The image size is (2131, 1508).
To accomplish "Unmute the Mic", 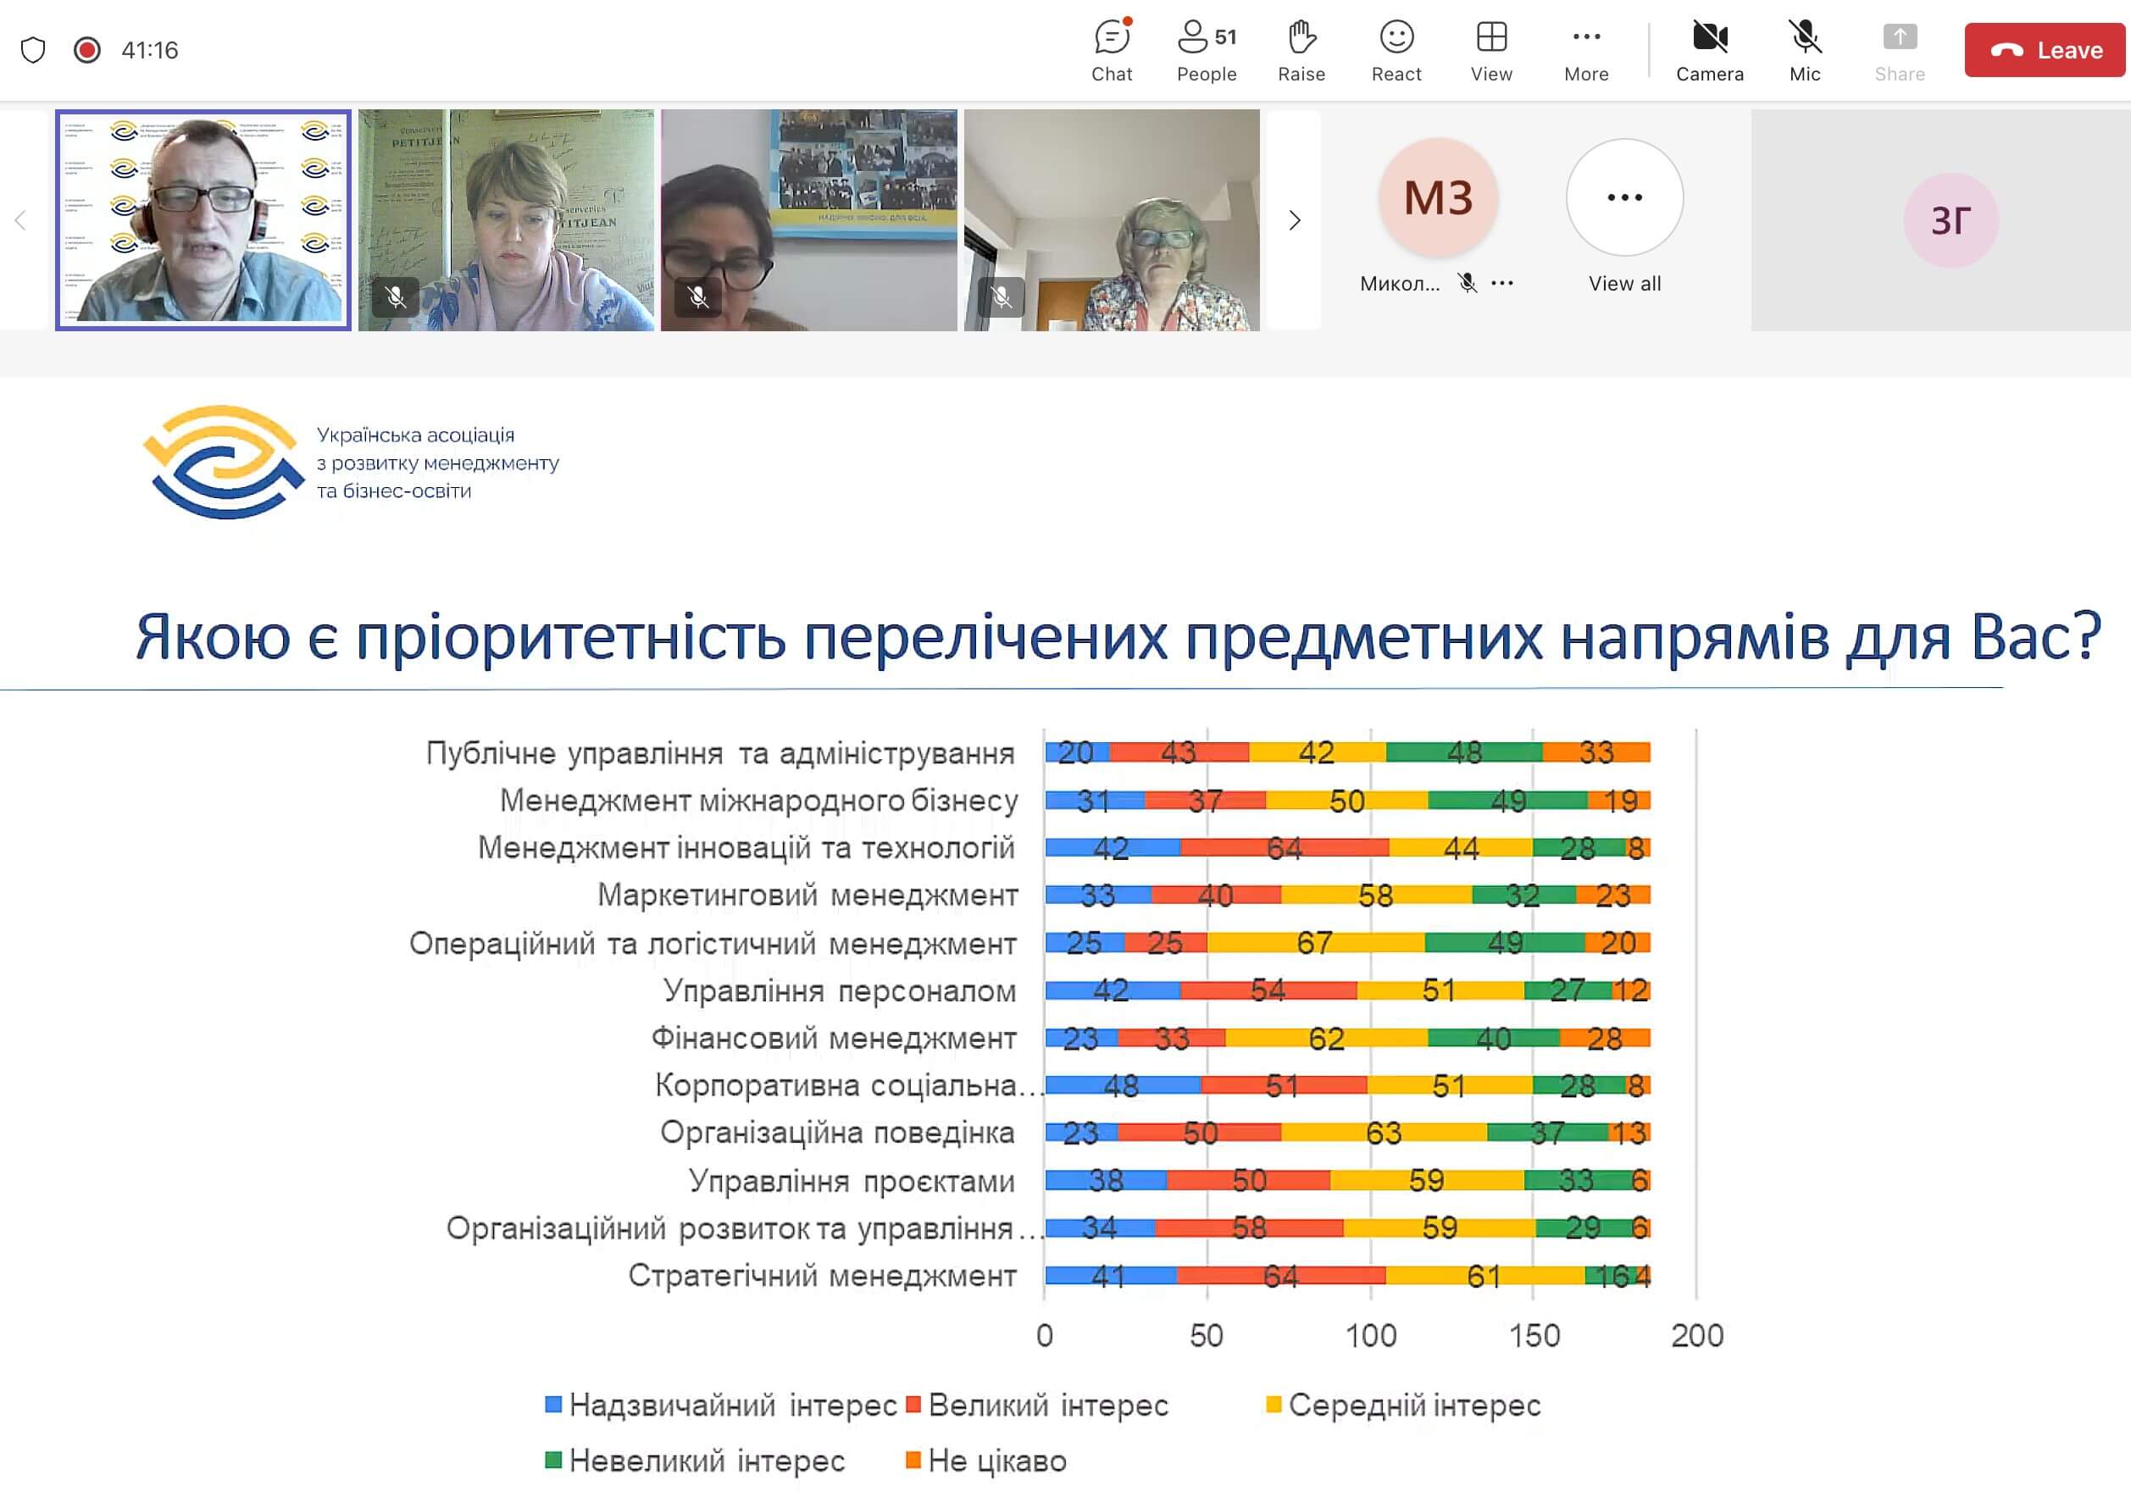I will click(1803, 50).
